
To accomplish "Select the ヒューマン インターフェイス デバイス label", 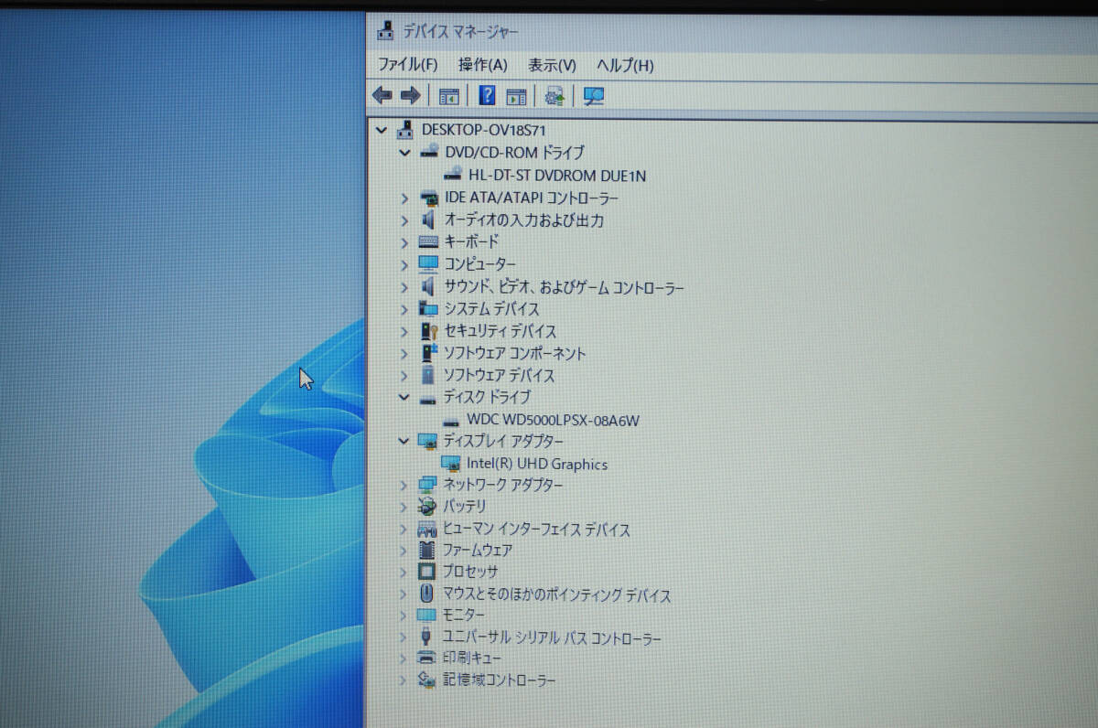I will coord(536,530).
